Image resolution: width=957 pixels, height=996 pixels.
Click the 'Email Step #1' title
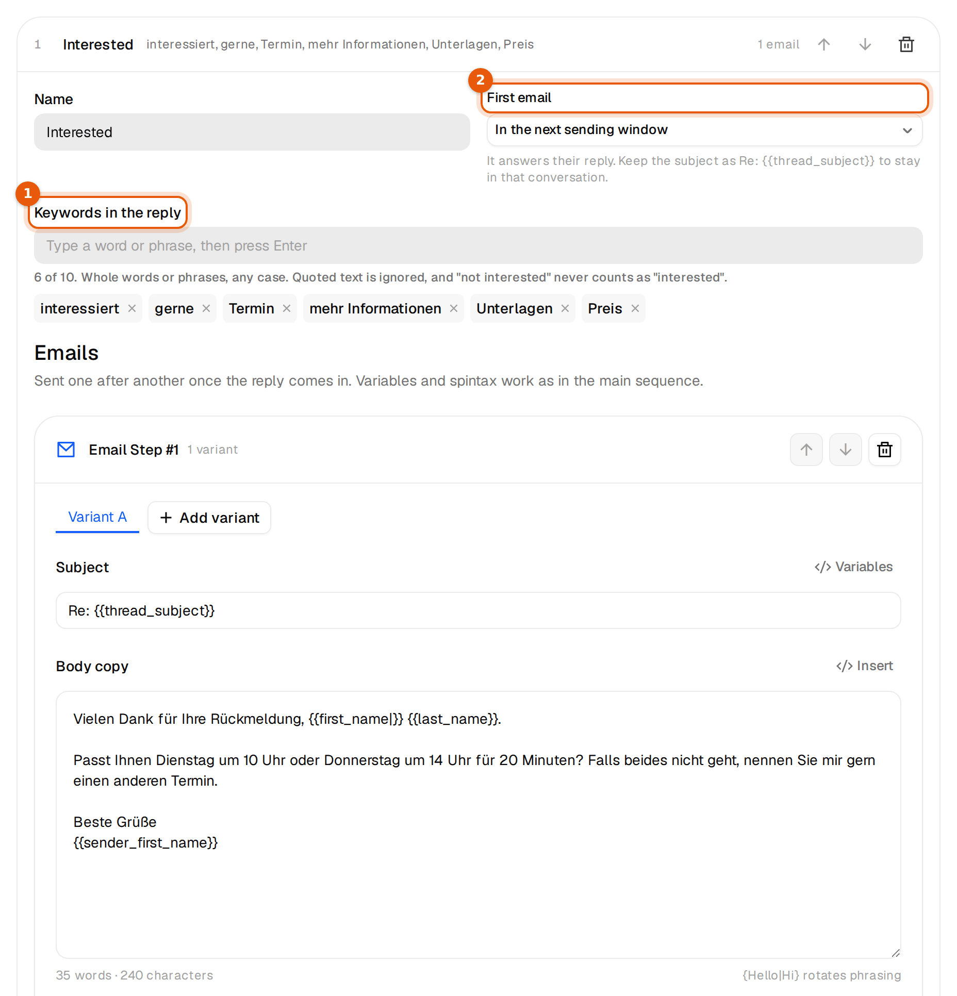pyautogui.click(x=134, y=450)
